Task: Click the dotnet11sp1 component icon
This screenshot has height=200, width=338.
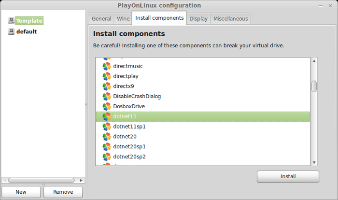Action: coord(107,127)
